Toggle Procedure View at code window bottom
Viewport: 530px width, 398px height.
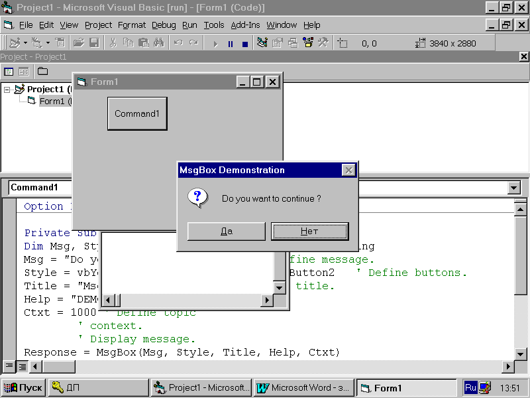9,366
